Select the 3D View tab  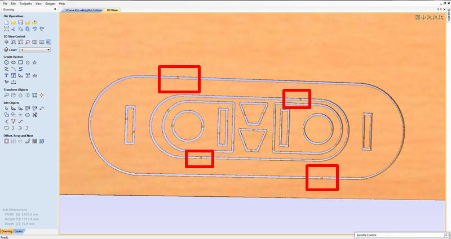pyautogui.click(x=112, y=10)
